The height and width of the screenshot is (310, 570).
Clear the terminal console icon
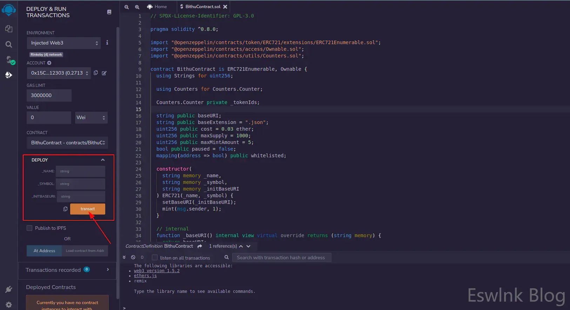[133, 257]
